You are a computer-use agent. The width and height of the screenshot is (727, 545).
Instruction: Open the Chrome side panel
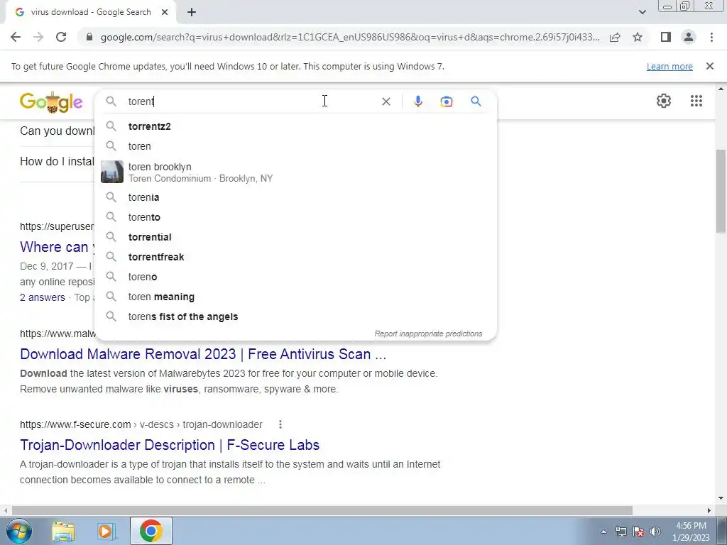click(x=666, y=37)
